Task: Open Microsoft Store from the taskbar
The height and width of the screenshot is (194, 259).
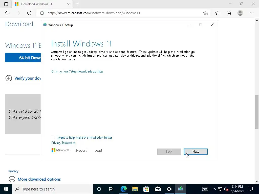Action: tap(146, 189)
